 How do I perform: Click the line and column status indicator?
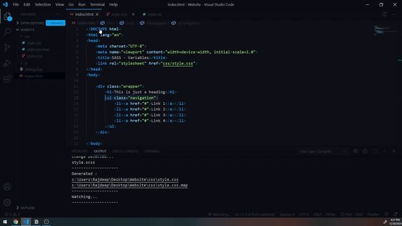tap(254, 215)
